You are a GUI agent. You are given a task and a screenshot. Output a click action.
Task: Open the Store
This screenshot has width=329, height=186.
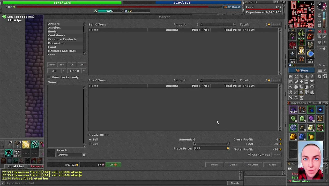[x=302, y=71]
